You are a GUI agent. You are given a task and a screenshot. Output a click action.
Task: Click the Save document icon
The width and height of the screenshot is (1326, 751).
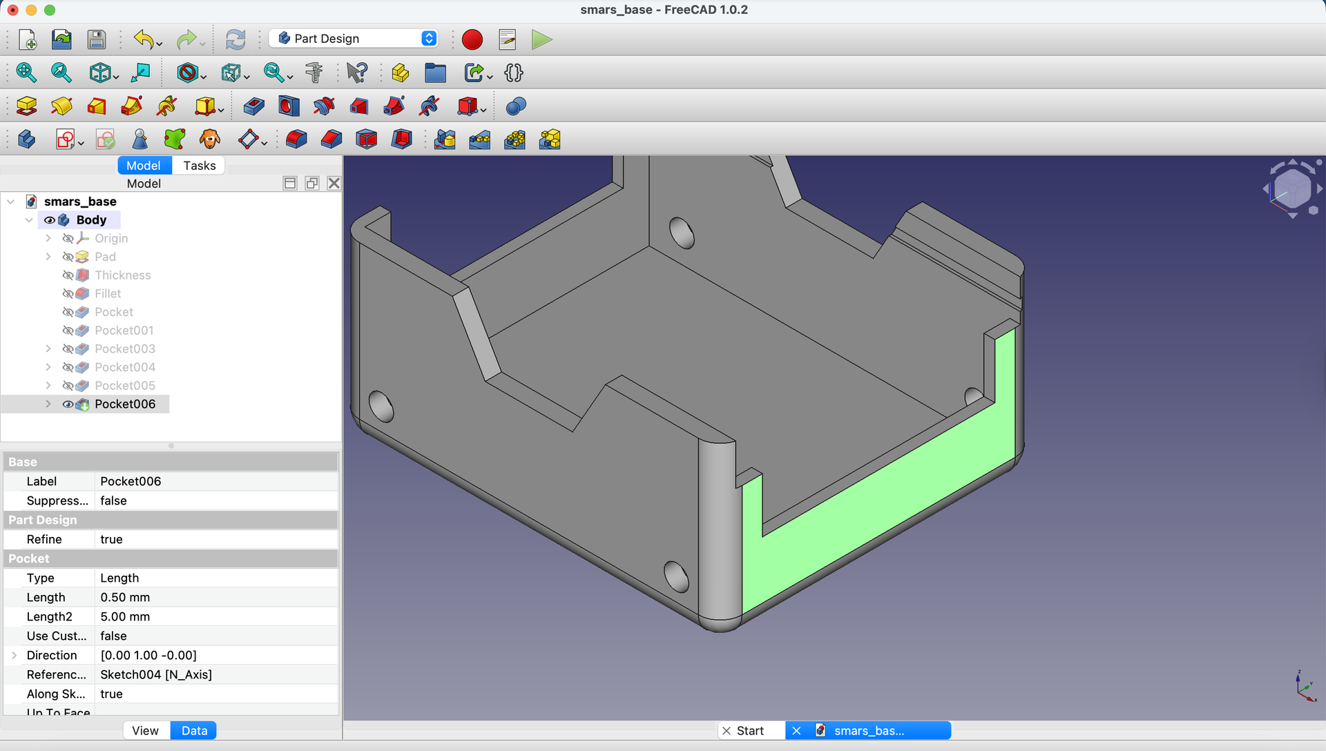click(x=97, y=39)
